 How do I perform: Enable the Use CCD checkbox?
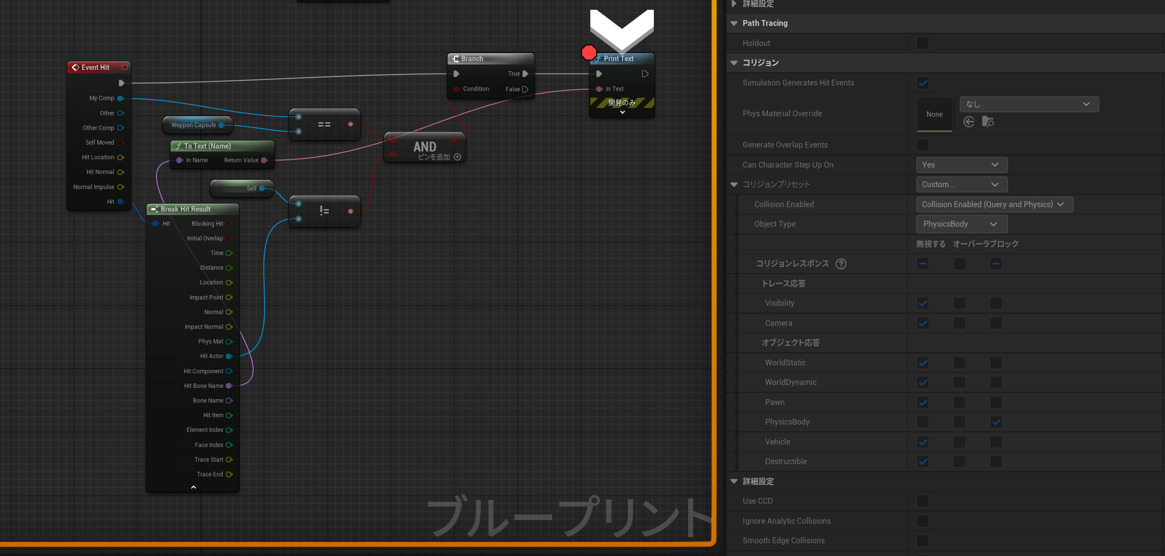click(923, 501)
